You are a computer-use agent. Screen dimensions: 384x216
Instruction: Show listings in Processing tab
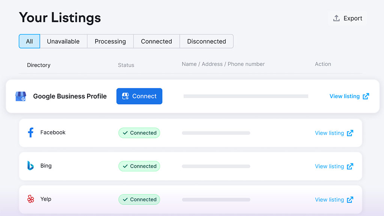point(110,42)
